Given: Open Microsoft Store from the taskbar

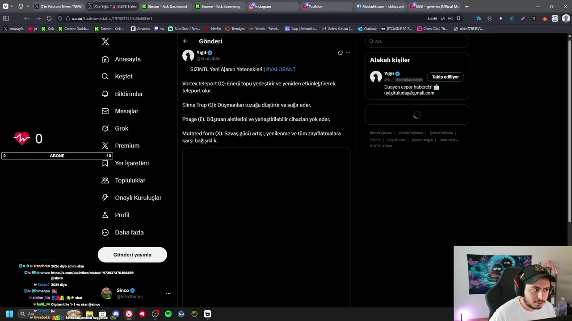Looking at the screenshot, I should (103, 314).
